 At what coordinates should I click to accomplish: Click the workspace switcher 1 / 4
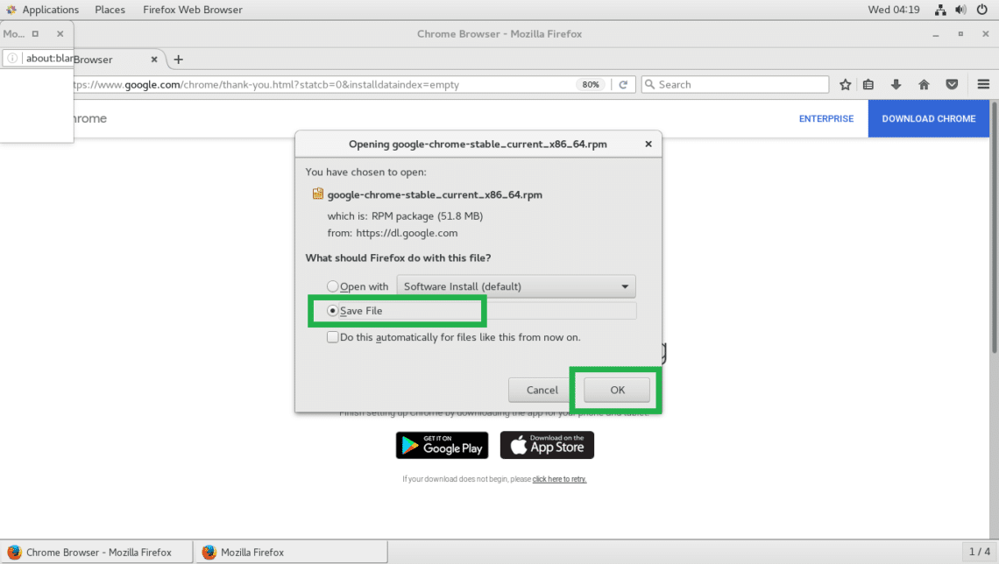pos(979,551)
